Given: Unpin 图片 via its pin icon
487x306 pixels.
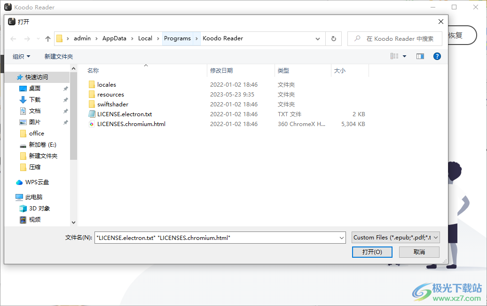Looking at the screenshot, I should [x=65, y=122].
